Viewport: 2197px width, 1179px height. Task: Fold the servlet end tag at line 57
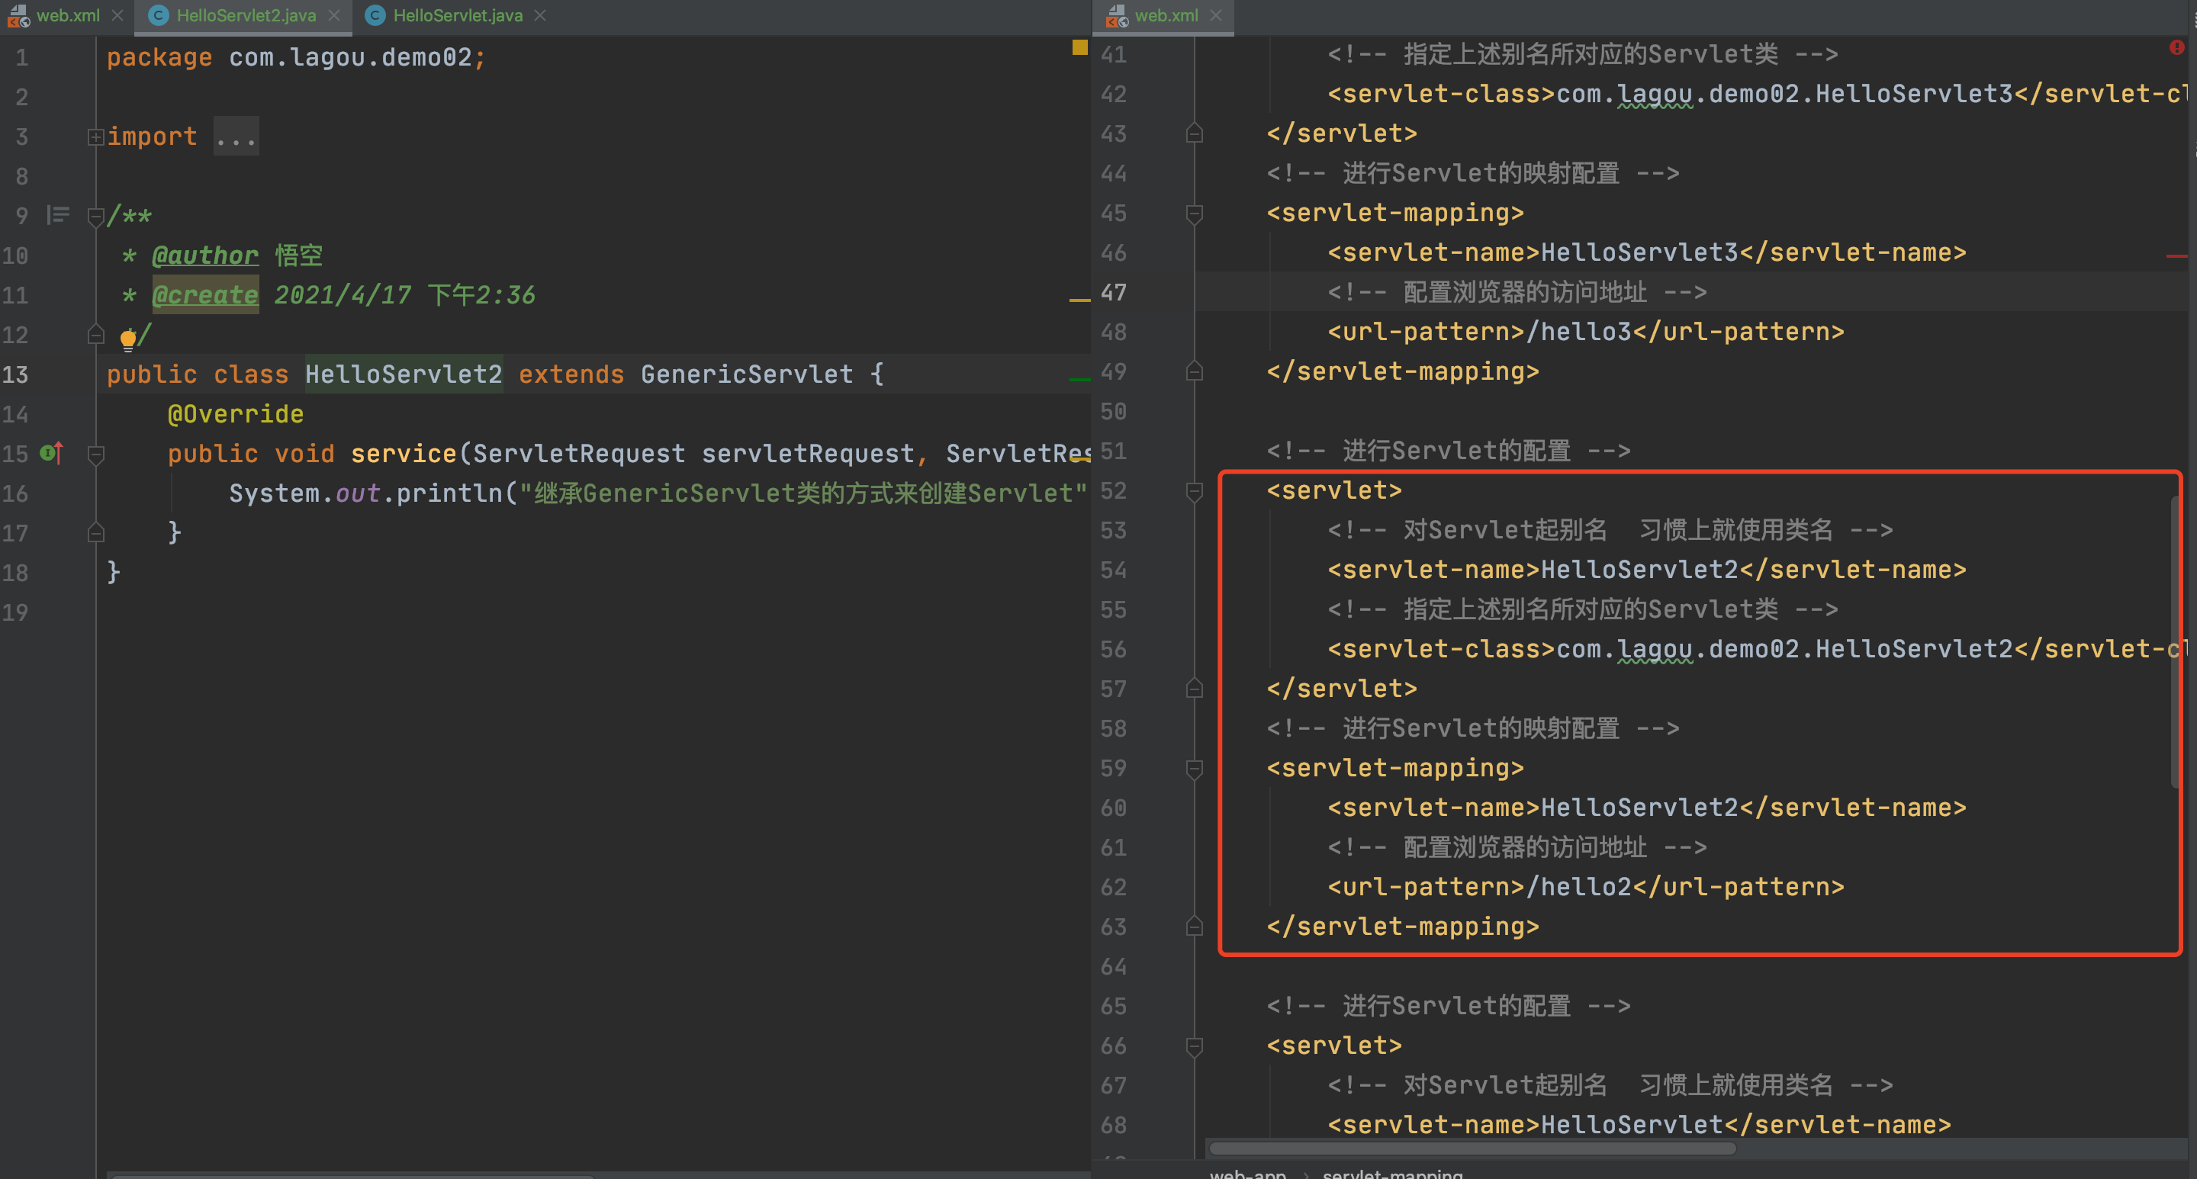click(x=1194, y=688)
